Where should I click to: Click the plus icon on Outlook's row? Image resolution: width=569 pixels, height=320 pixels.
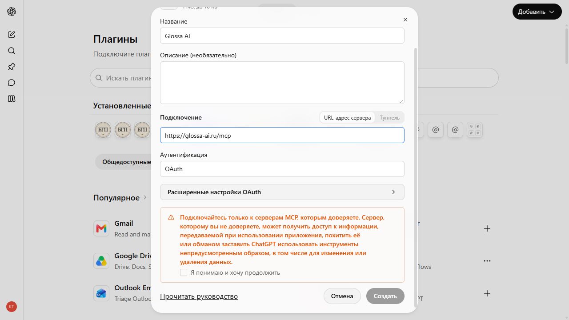pyautogui.click(x=487, y=293)
